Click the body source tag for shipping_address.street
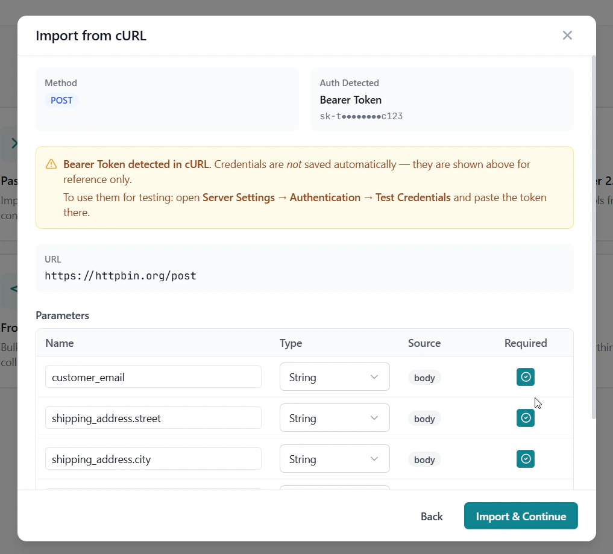 pyautogui.click(x=424, y=419)
